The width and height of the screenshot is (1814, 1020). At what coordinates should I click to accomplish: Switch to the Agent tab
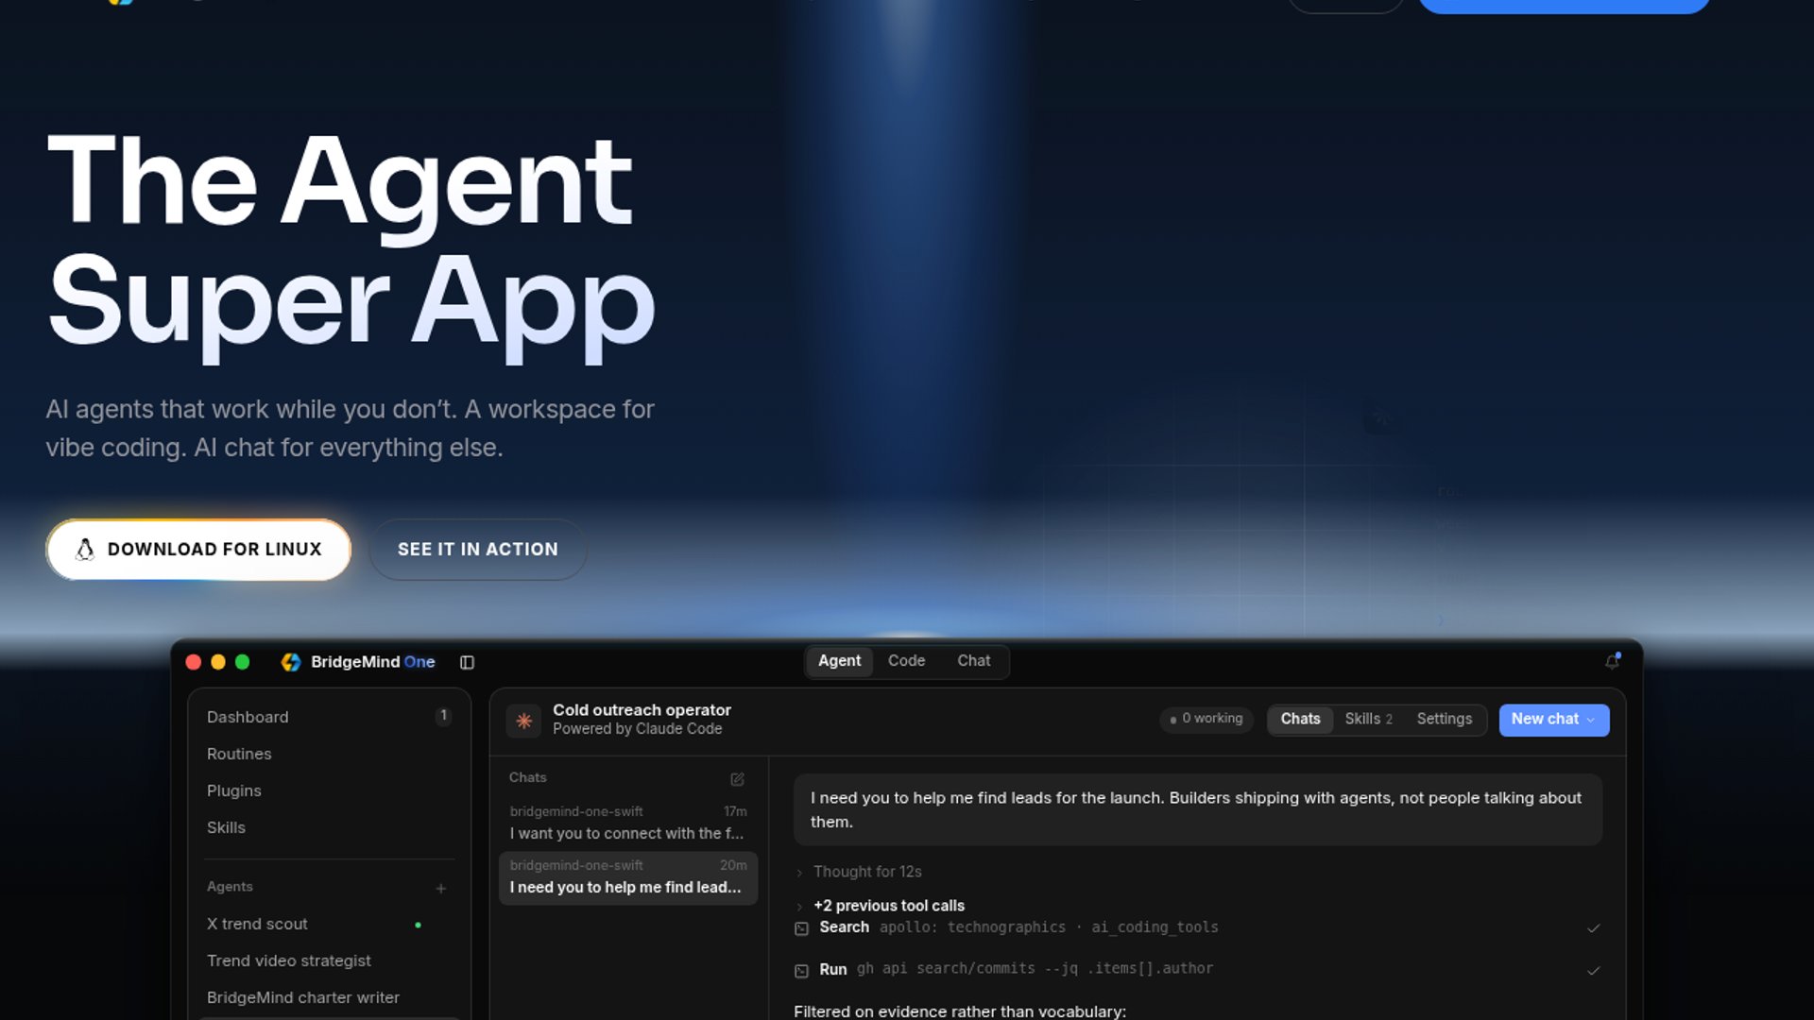pos(839,661)
